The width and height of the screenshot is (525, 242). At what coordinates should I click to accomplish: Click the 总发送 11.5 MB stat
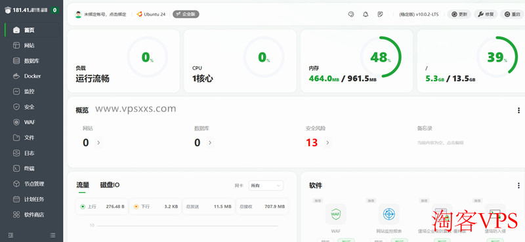(x=209, y=207)
